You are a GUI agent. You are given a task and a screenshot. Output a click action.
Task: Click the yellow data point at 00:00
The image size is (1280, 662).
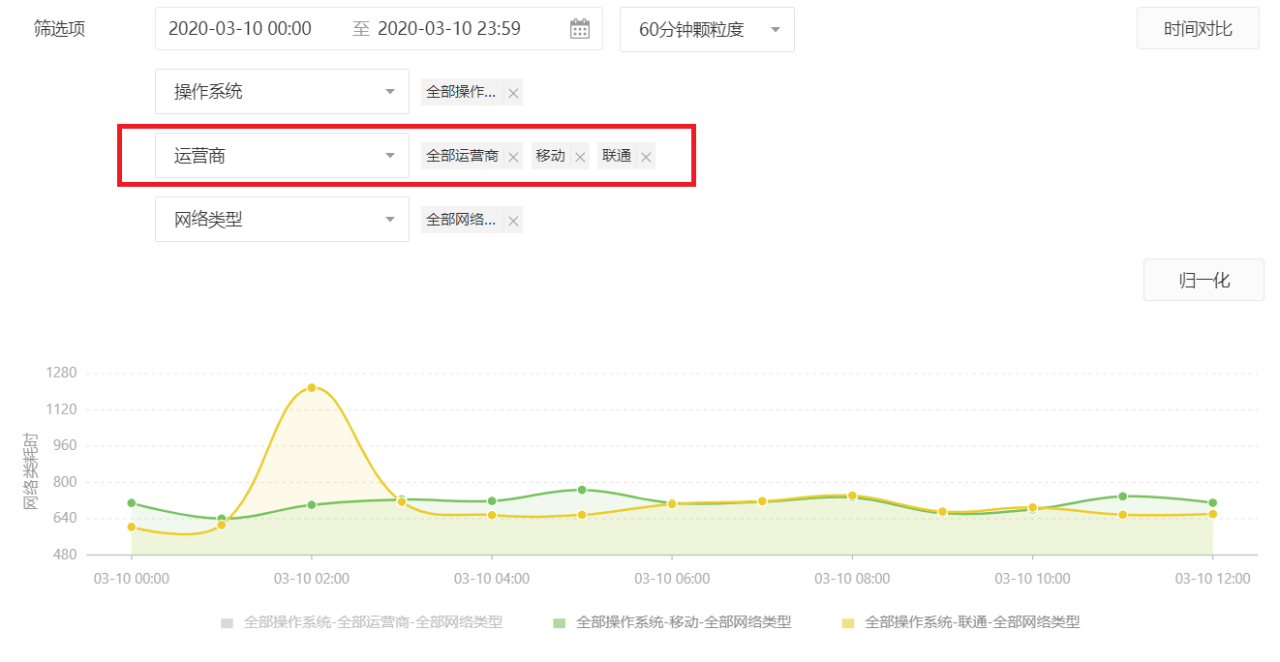132,527
